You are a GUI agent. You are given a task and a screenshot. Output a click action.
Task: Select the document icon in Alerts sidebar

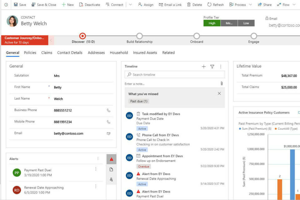[x=111, y=169]
